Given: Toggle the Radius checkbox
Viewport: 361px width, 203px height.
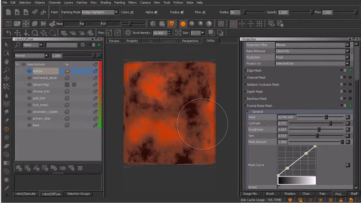Looking at the screenshot, I should click(182, 12).
